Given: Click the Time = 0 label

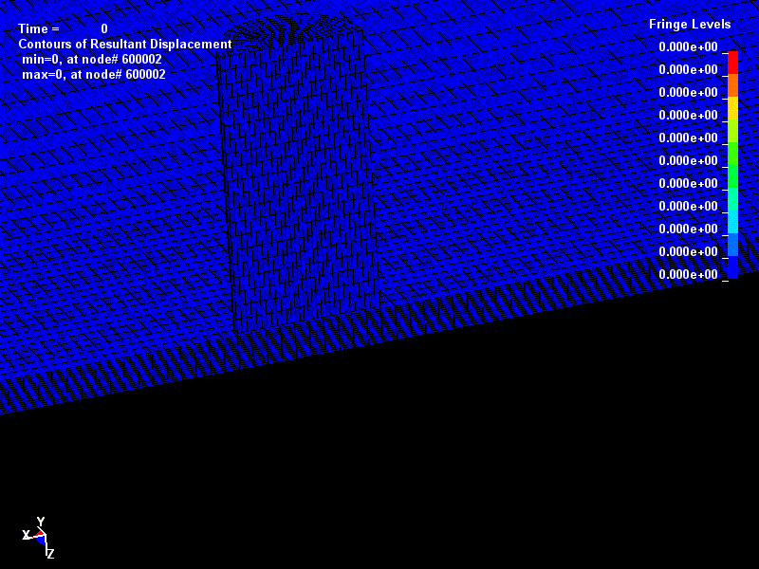Looking at the screenshot, I should [x=63, y=29].
